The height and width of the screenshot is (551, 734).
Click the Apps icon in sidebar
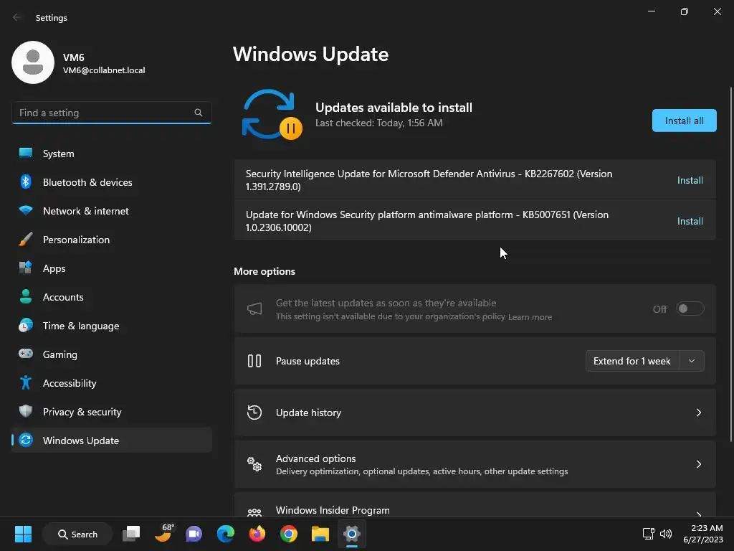[26, 268]
